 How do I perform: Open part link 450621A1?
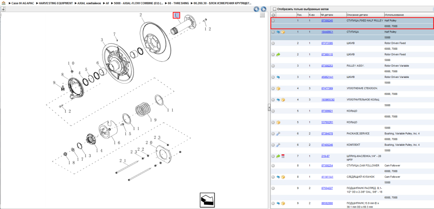[x=327, y=77]
